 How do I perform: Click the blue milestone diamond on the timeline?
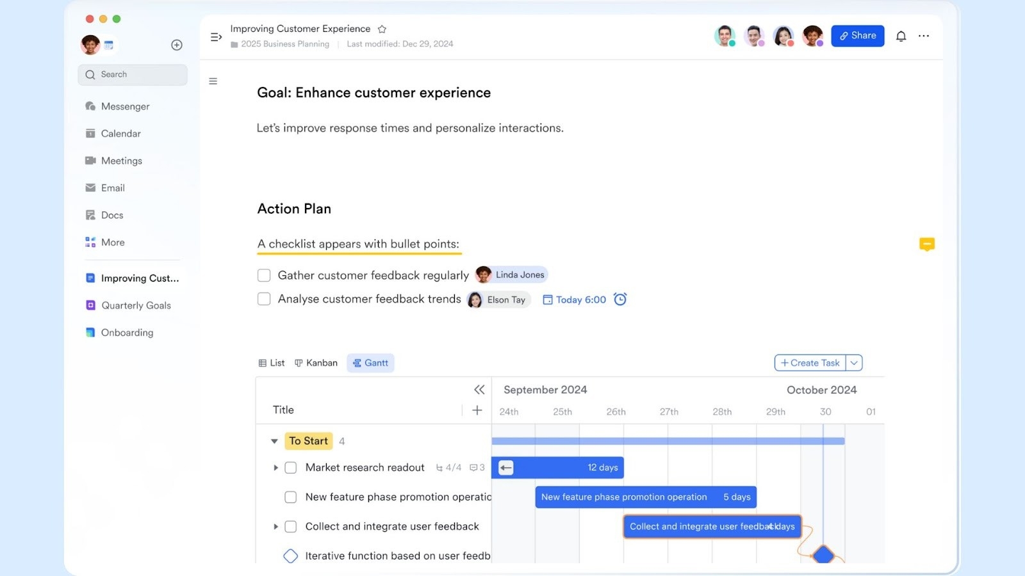(x=823, y=554)
